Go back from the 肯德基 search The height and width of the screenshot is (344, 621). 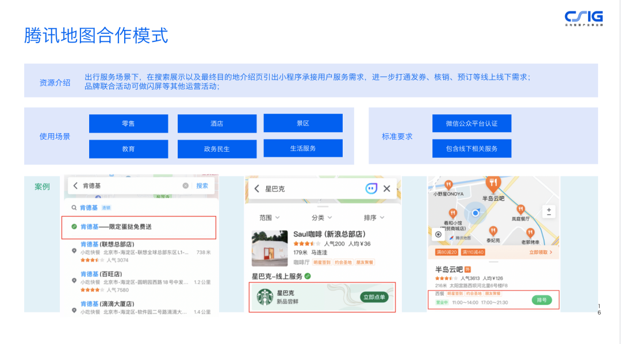pos(75,185)
